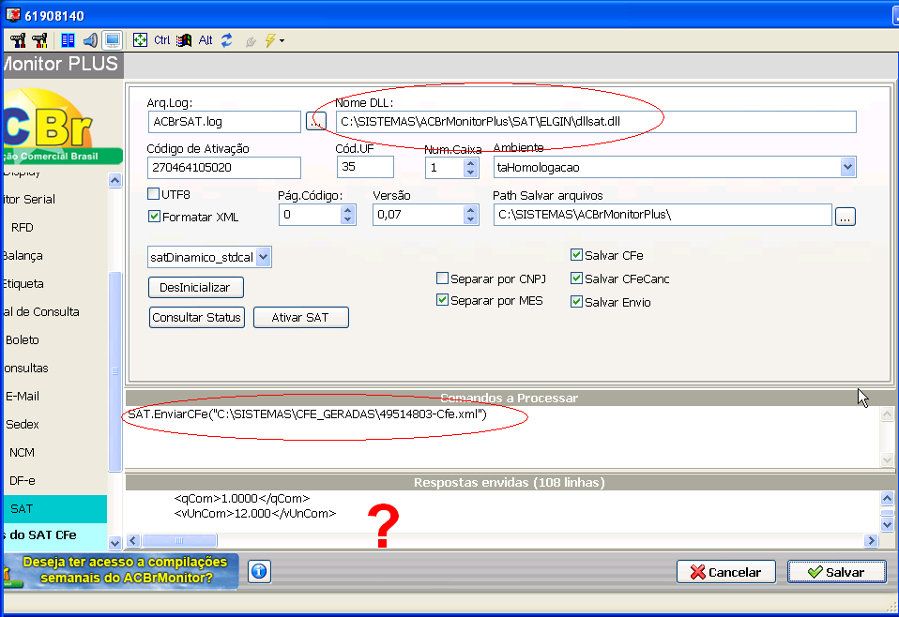Screen dimensions: 899x617
Task: Click the second connection icon with yellow base
Action: point(40,40)
